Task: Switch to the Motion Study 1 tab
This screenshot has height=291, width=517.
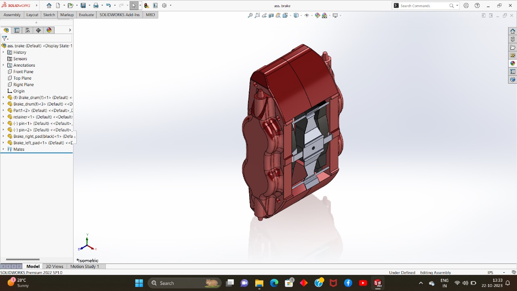Action: click(84, 266)
